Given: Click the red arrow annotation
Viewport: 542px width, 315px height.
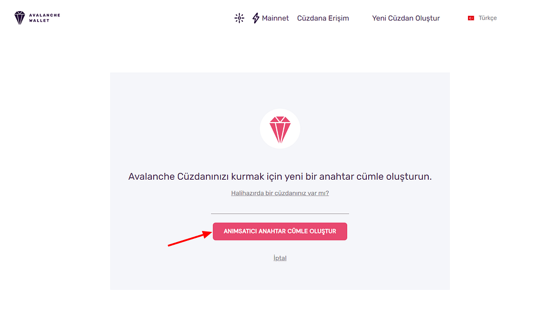Looking at the screenshot, I should click(190, 238).
